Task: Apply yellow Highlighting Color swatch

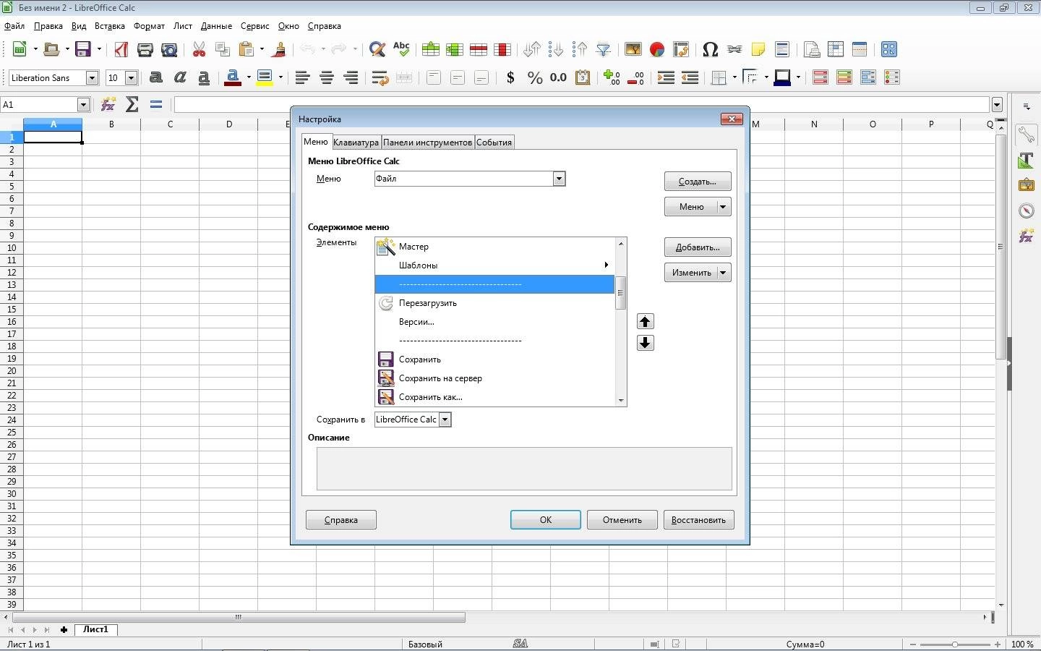Action: coord(265,77)
